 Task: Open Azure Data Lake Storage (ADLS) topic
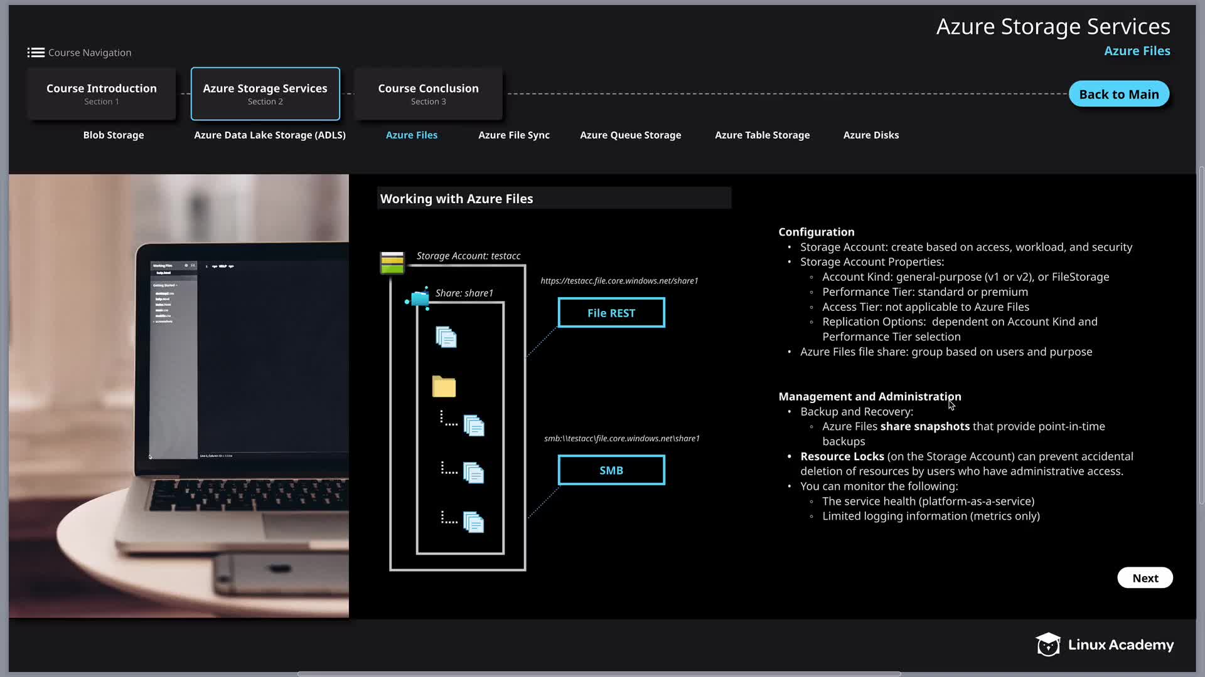point(270,135)
